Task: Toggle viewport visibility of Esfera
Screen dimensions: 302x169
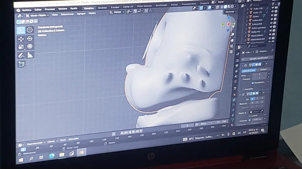Action: coord(272,15)
